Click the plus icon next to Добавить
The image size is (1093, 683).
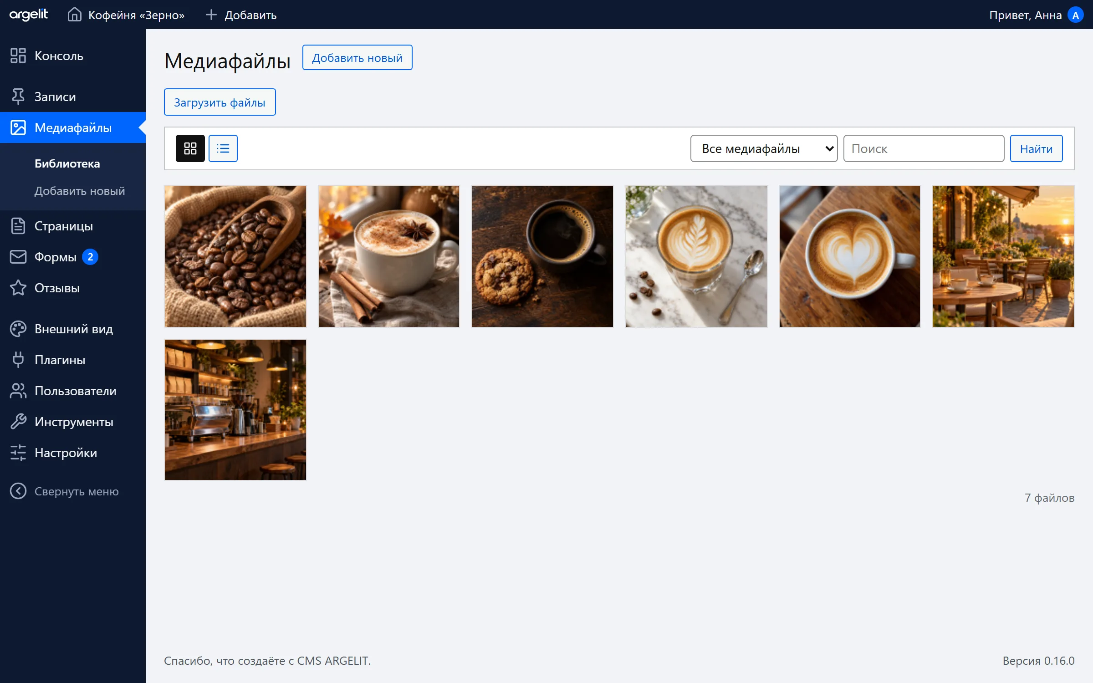tap(211, 15)
